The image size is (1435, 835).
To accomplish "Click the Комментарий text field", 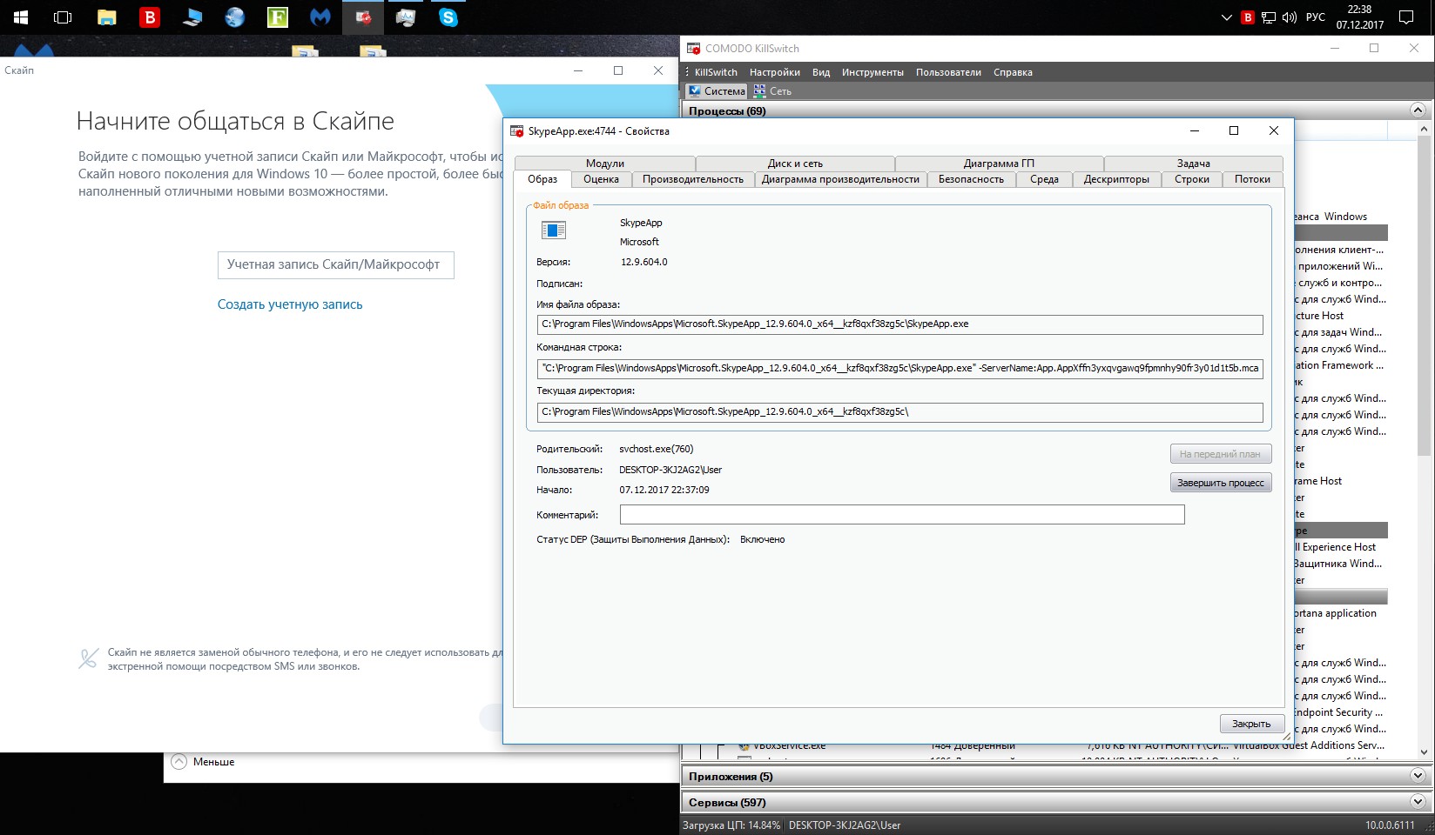I will pyautogui.click(x=901, y=515).
